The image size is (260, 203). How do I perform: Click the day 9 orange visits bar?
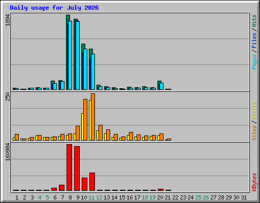click(x=78, y=133)
